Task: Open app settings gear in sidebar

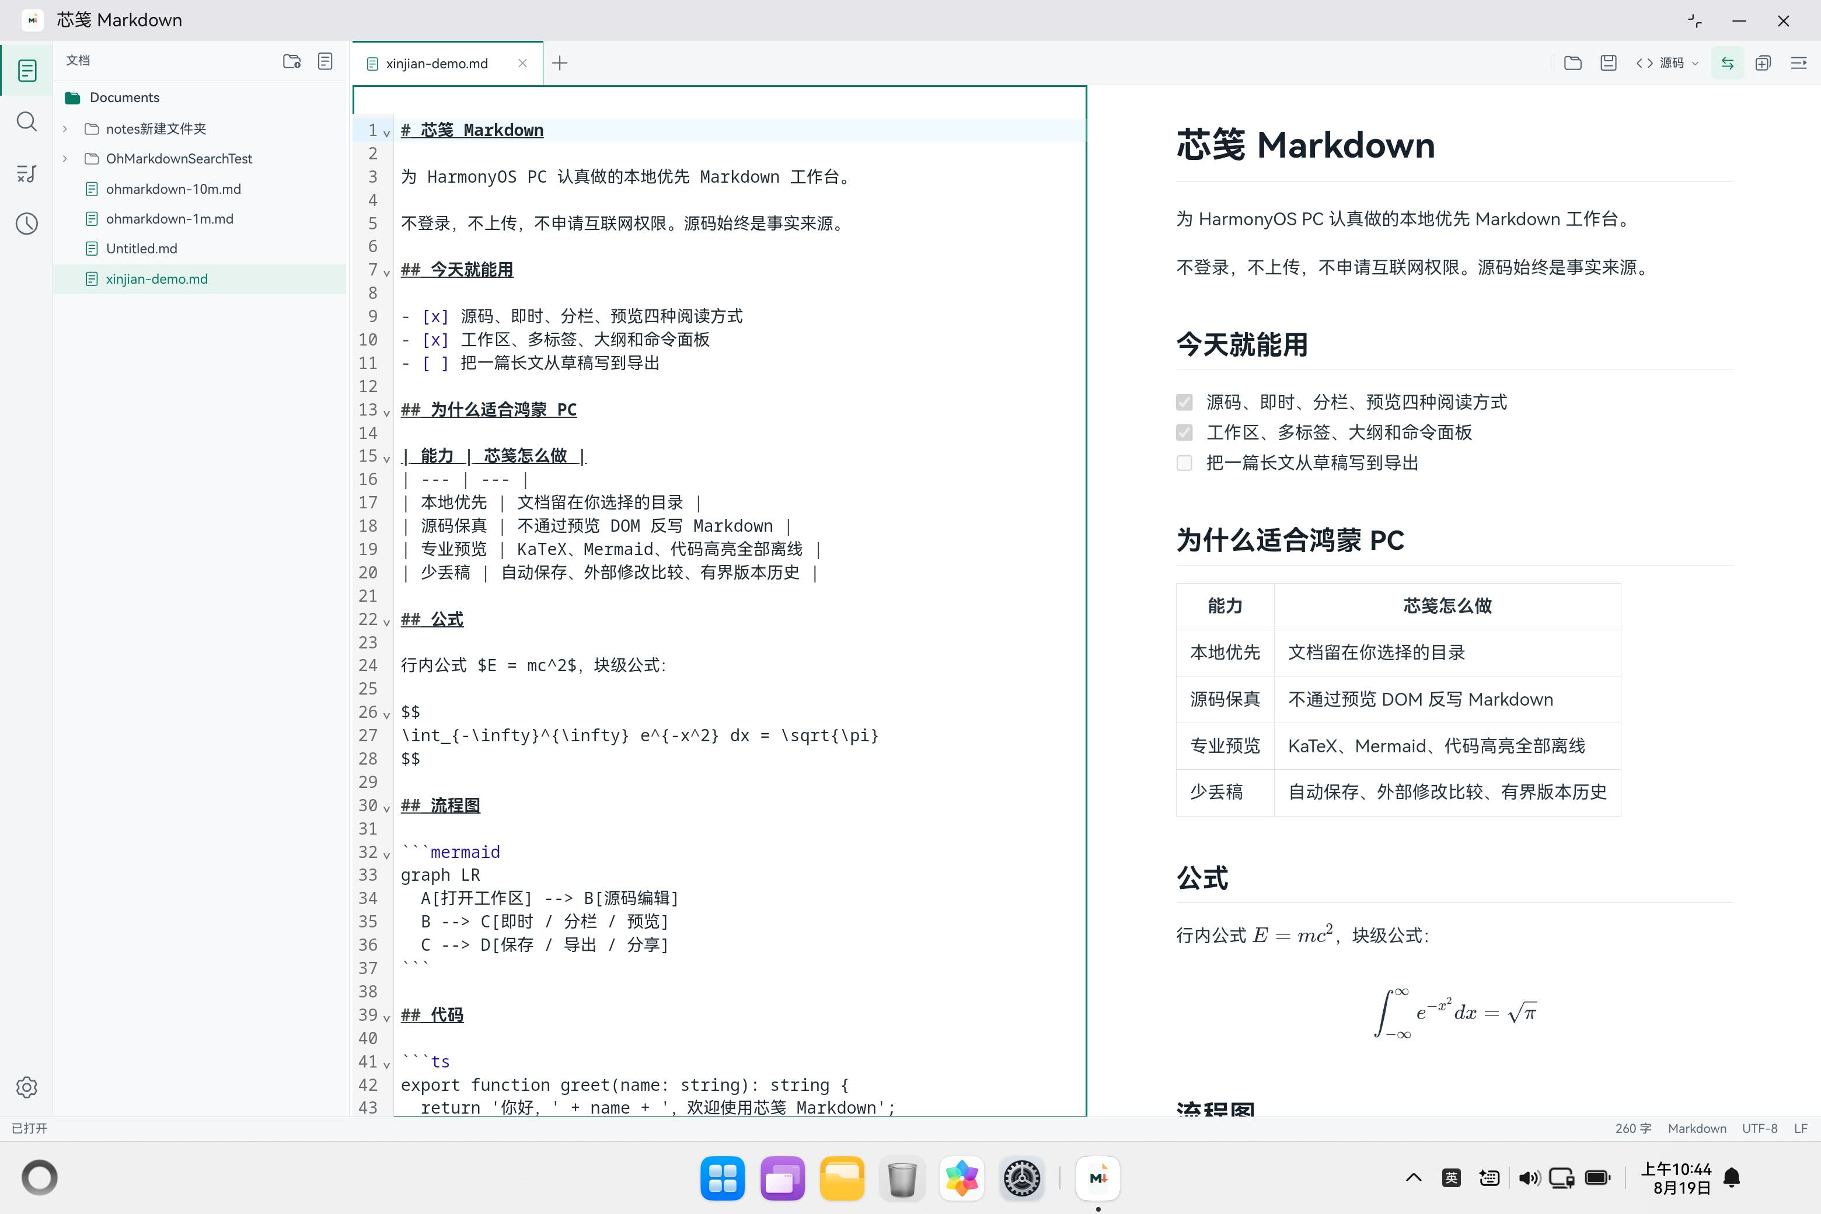Action: 27,1087
